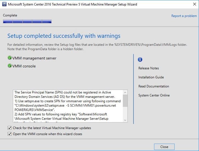This screenshot has height=151, width=199.
Task: Close the wizard window with the X
Action: pos(195,4)
